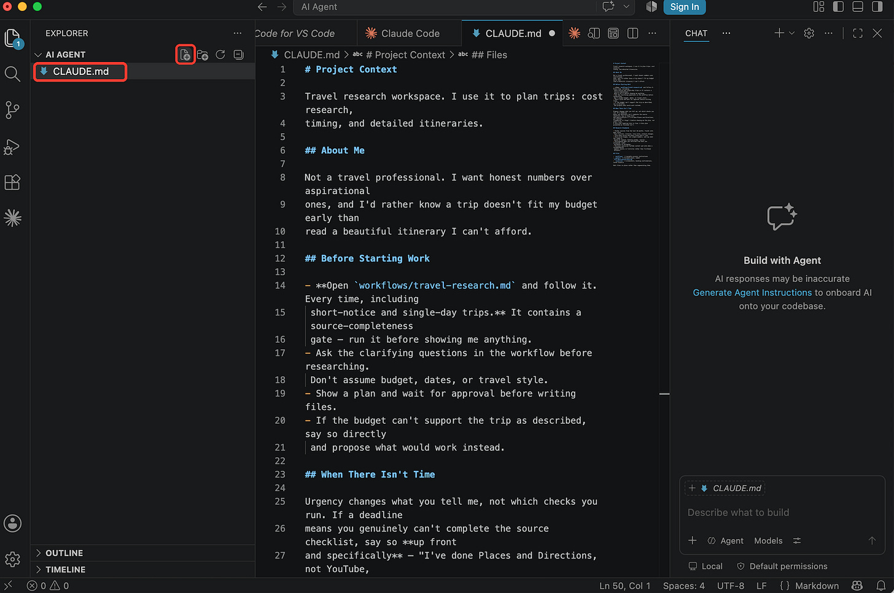Open chat tools configuration icon
The width and height of the screenshot is (894, 593).
pos(797,540)
